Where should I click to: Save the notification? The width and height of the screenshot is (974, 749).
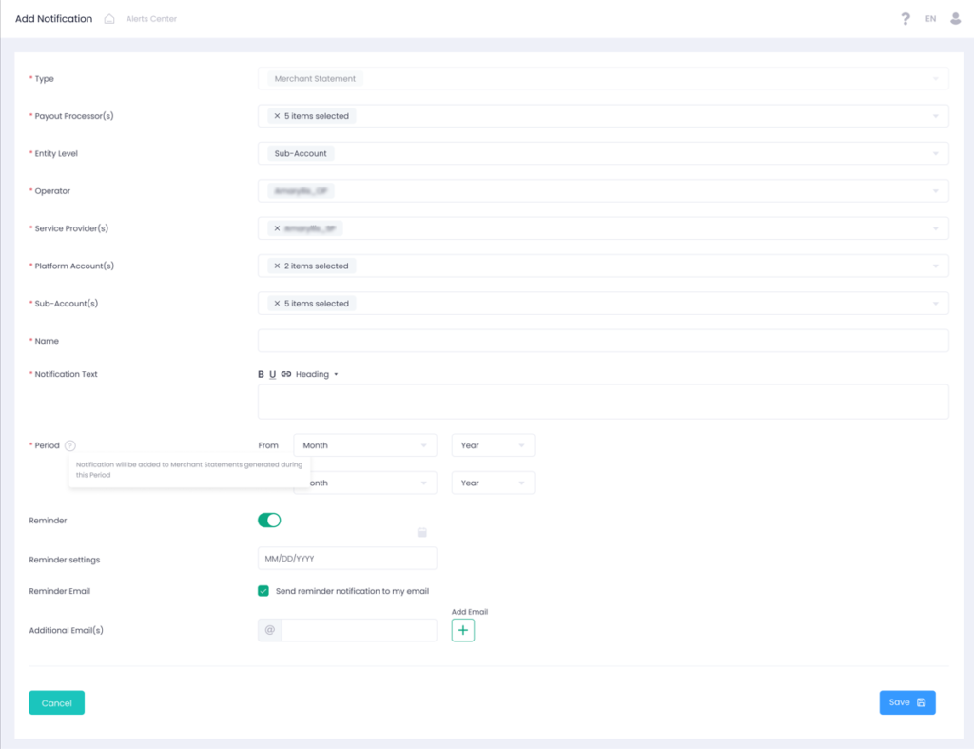(x=906, y=702)
